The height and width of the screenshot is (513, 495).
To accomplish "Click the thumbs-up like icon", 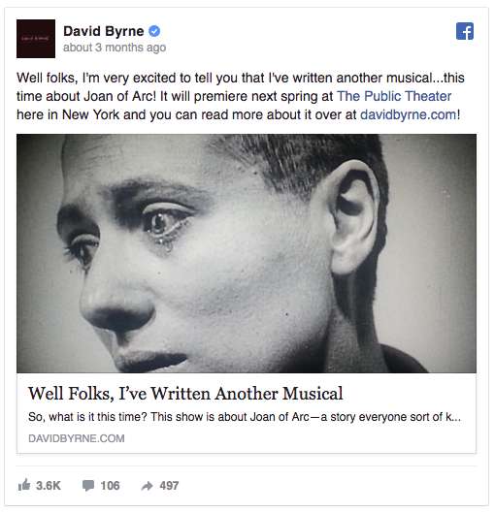I will (x=24, y=485).
